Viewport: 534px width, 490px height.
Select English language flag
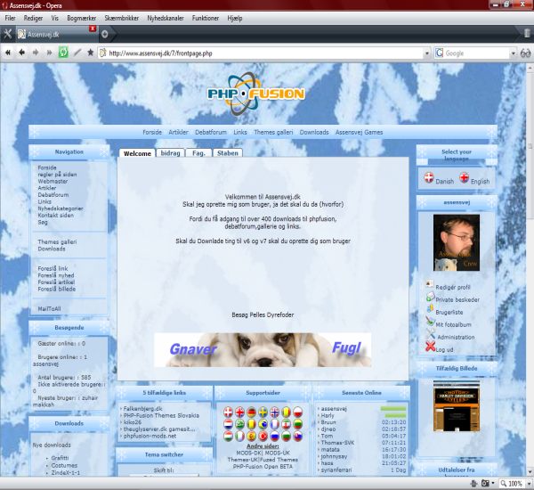tap(465, 177)
